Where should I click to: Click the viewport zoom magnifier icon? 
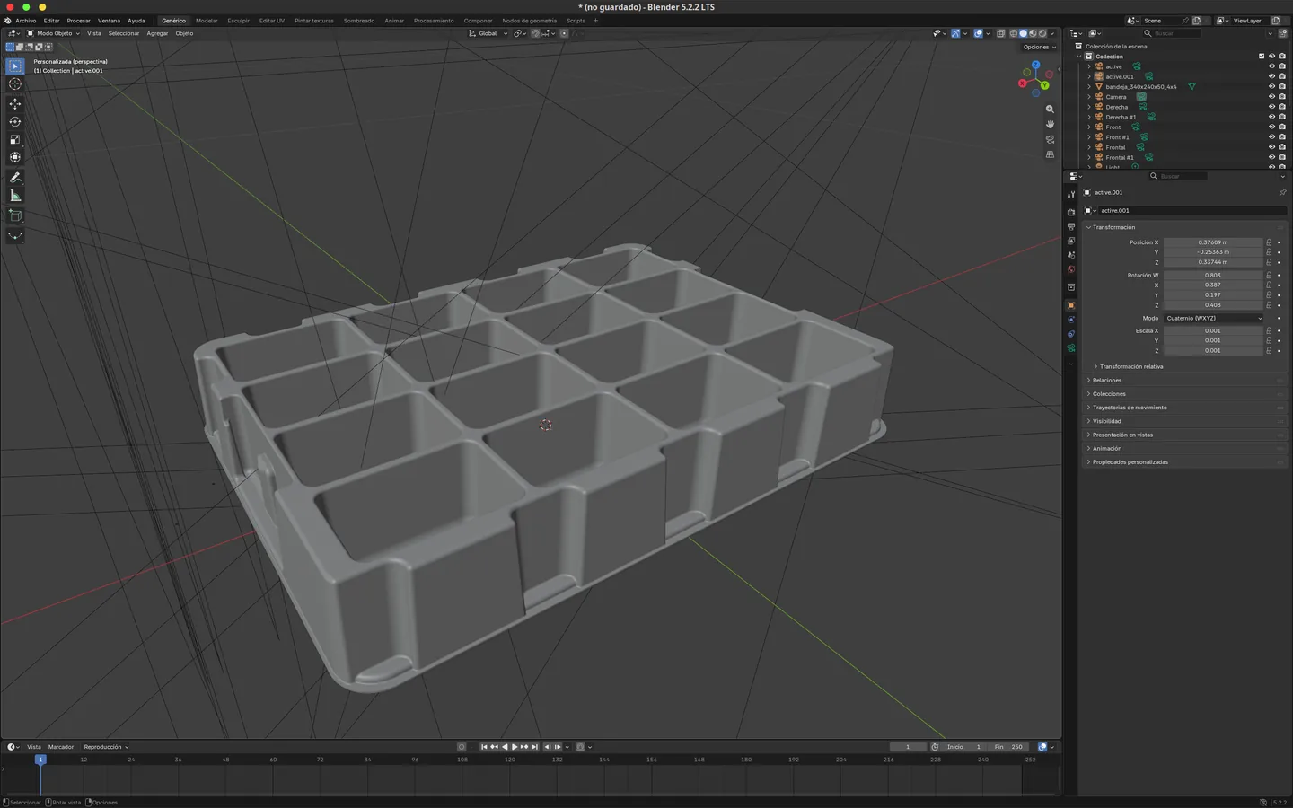point(1050,110)
